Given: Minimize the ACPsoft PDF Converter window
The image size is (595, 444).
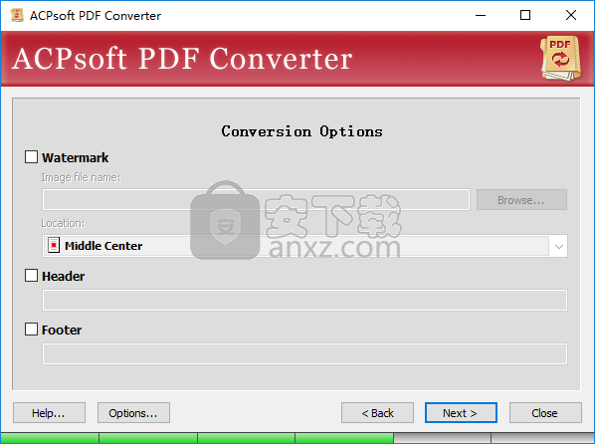Looking at the screenshot, I should tap(481, 15).
